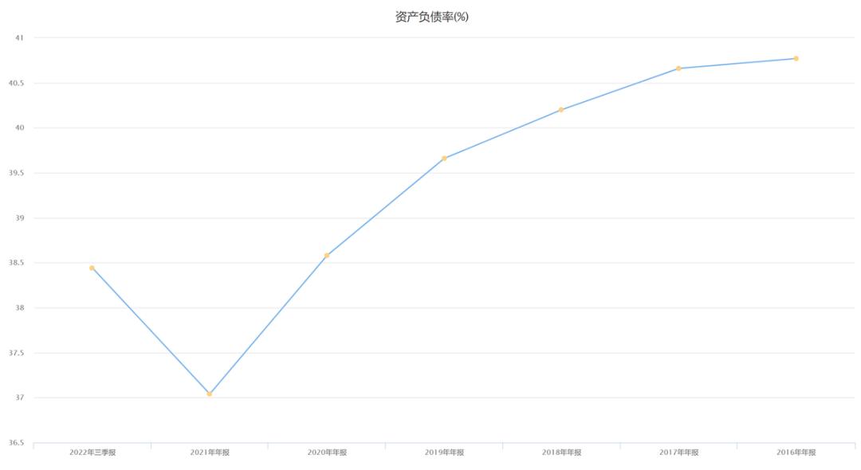Click the x-axis label 2018年年报

[562, 452]
